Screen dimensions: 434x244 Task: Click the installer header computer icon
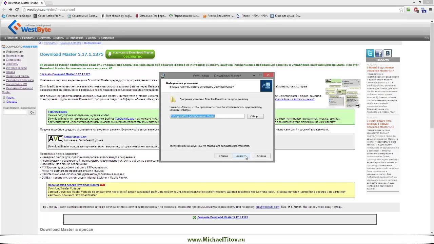(266, 85)
